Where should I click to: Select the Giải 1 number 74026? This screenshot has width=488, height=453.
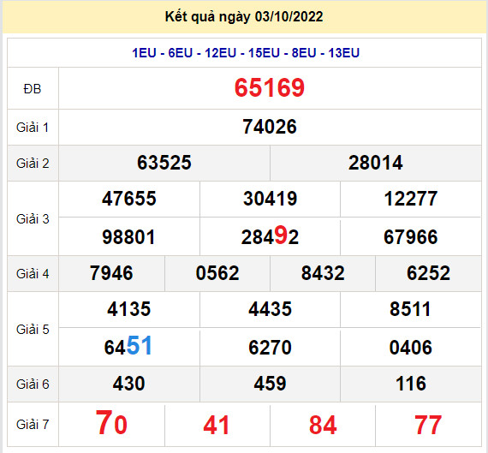pos(270,127)
